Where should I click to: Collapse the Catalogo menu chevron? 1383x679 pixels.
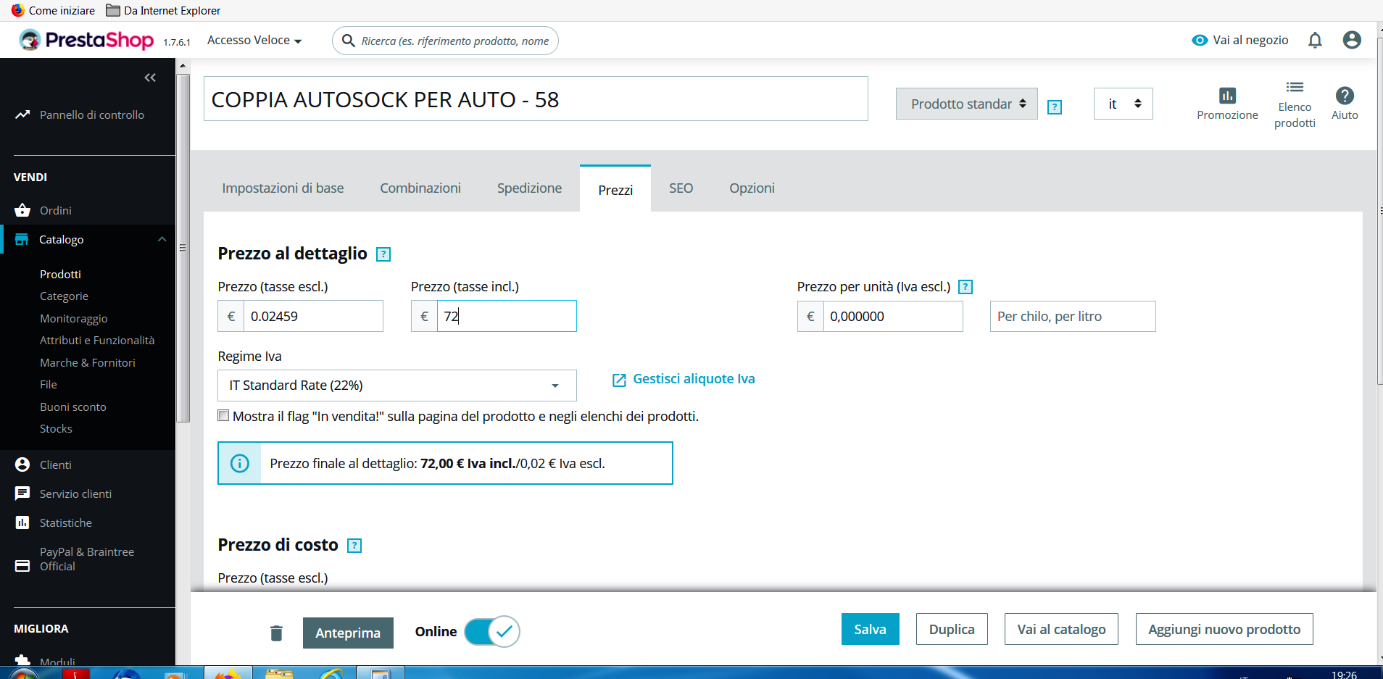[x=162, y=239]
